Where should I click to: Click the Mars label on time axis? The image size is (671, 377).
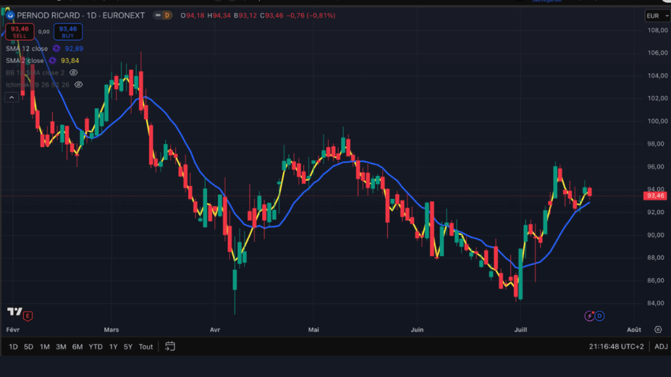tap(111, 330)
